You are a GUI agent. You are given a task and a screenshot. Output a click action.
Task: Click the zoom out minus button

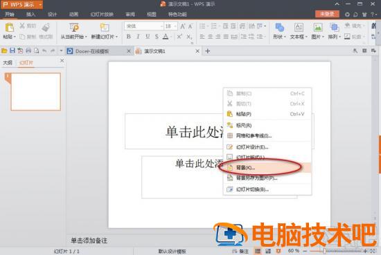point(305,251)
